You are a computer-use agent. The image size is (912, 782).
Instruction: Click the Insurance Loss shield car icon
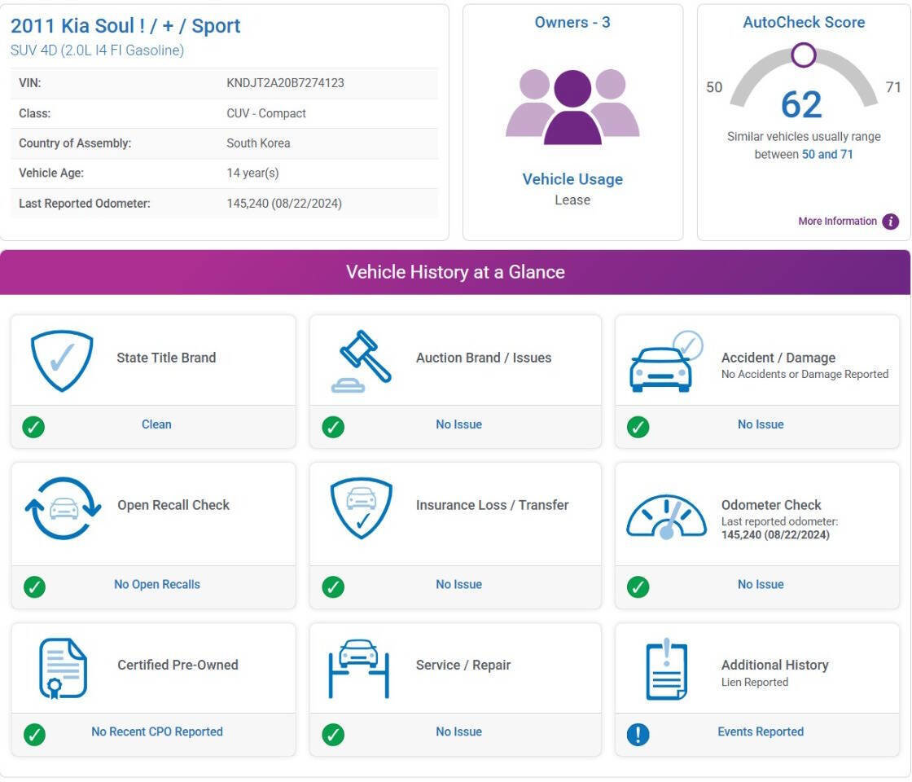pos(361,508)
